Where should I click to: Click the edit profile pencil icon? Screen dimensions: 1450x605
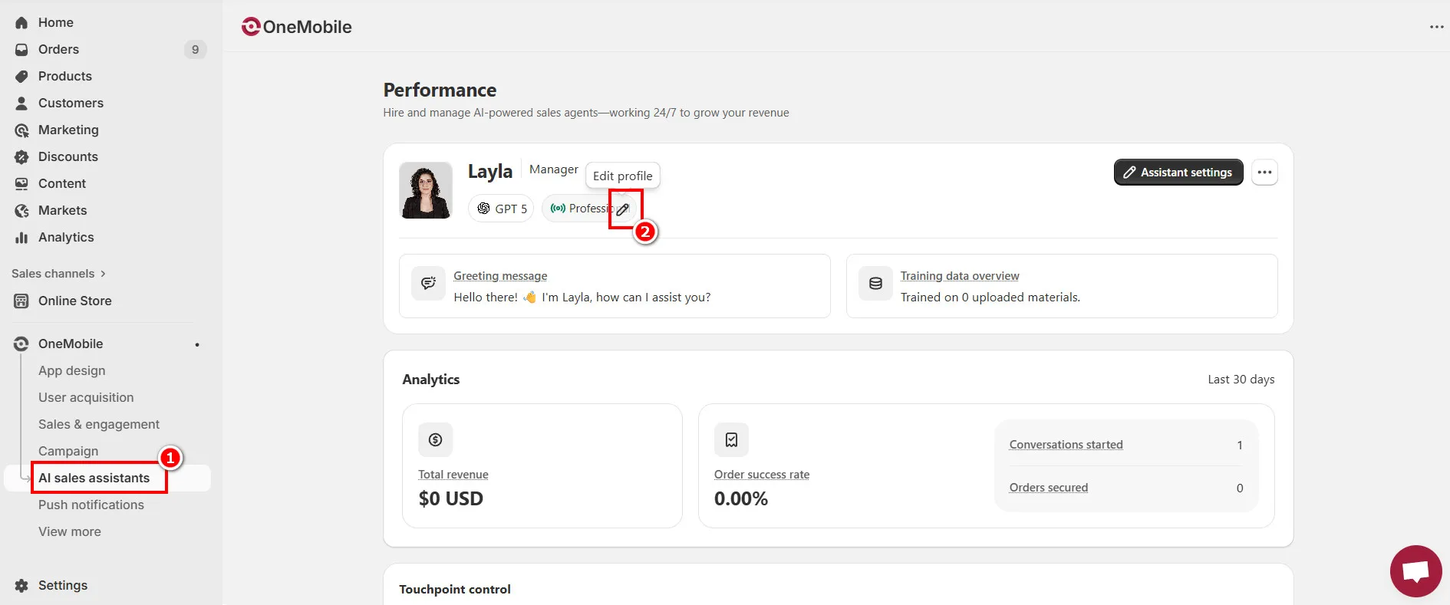click(623, 209)
